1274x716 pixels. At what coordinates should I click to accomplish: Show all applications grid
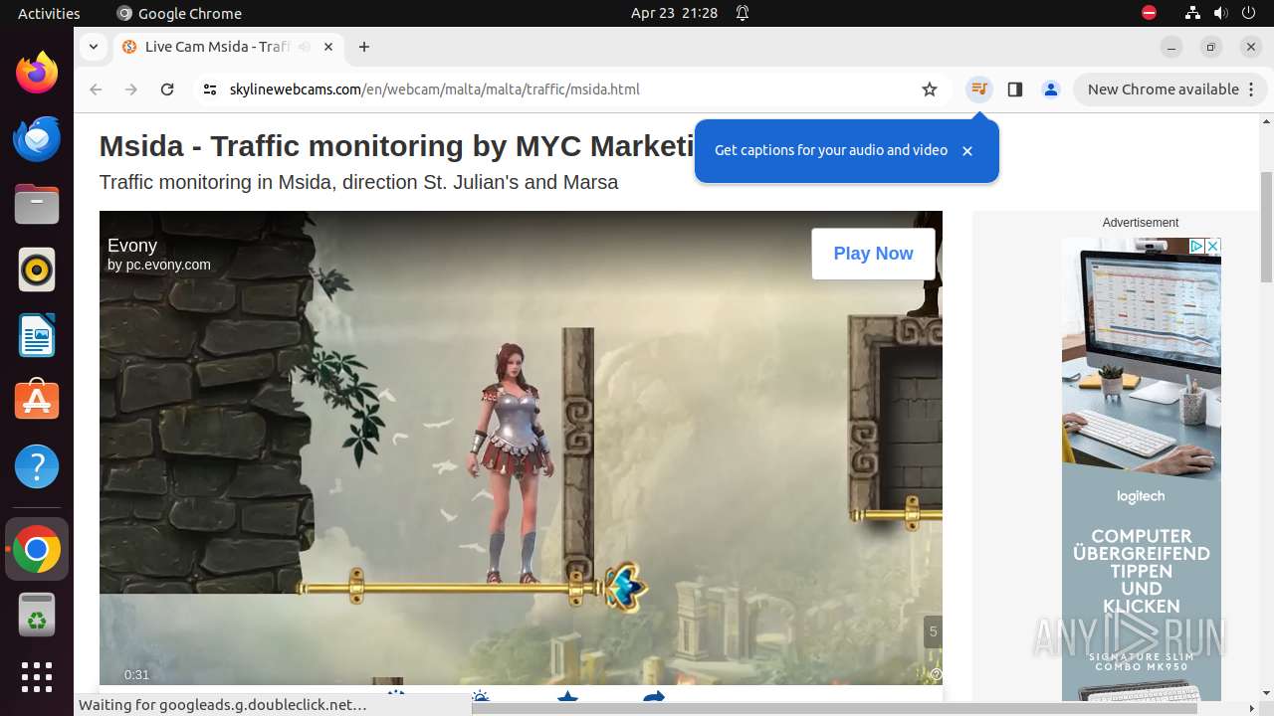[37, 677]
